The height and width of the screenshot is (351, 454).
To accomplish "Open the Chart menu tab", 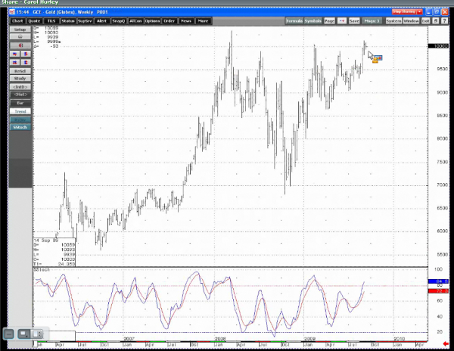I will point(17,20).
